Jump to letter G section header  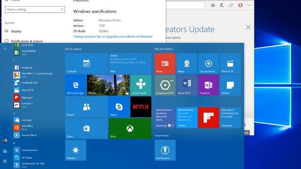[14, 113]
